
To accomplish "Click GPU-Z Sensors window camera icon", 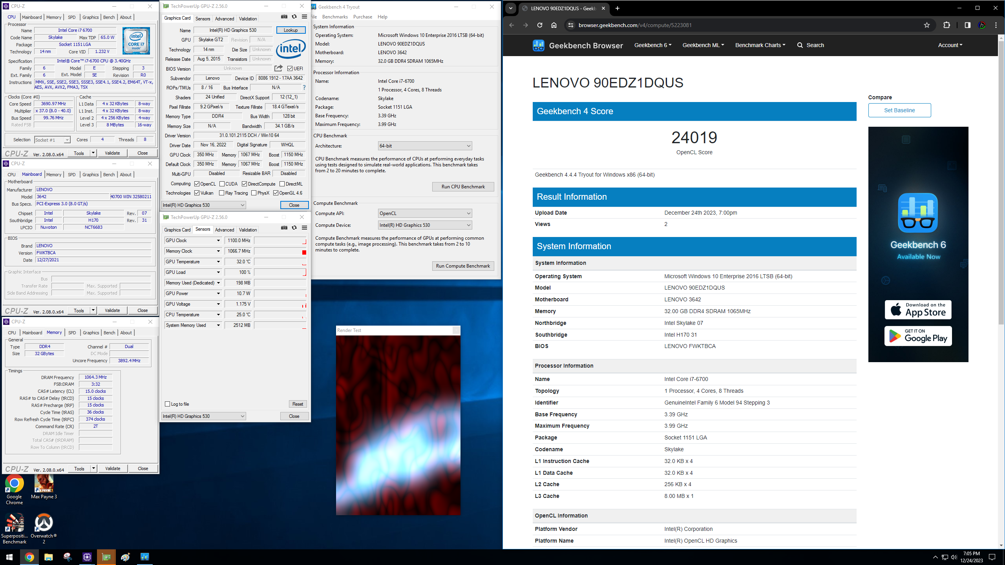I will point(284,228).
